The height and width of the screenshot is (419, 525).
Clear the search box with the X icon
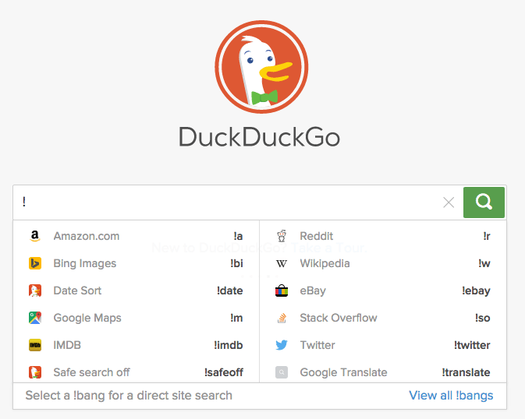pos(449,202)
